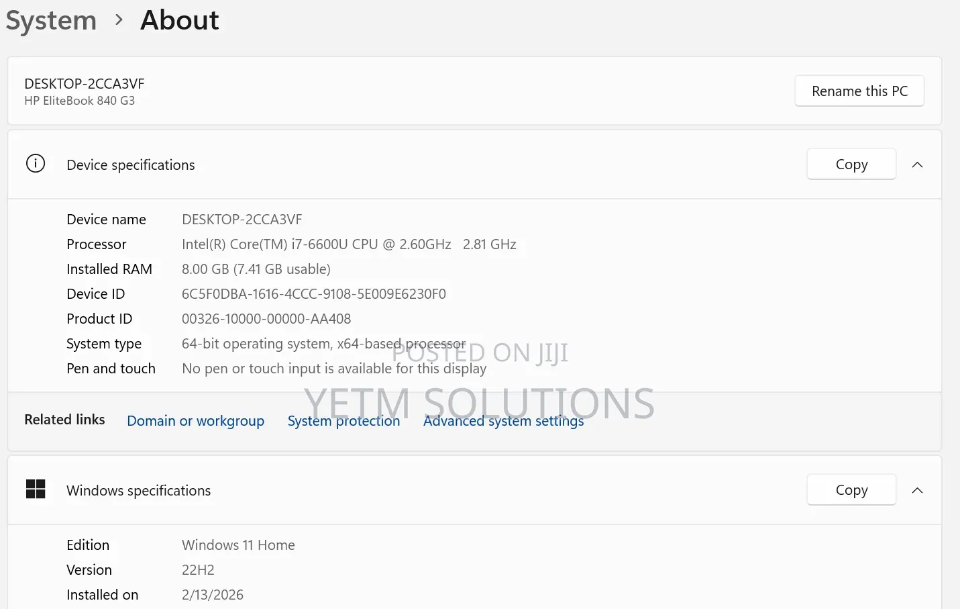Copy the Windows specifications

click(x=851, y=489)
